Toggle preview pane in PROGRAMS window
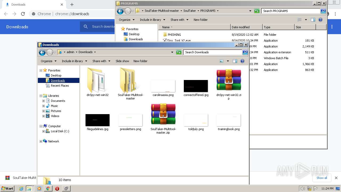Image resolution: width=341 pixels, height=192 pixels. coord(313,20)
